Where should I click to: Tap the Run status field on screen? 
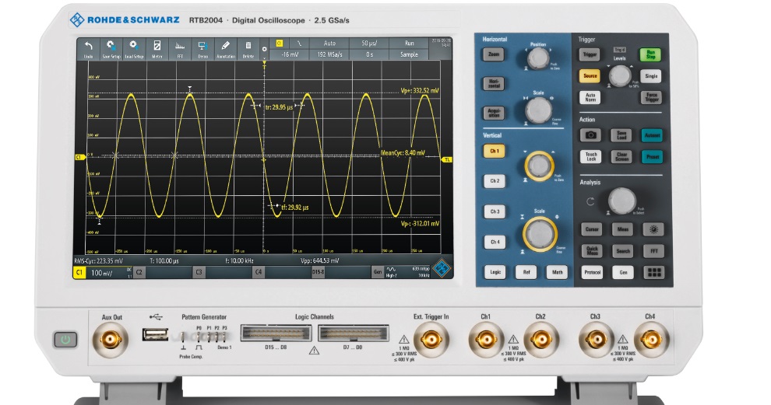click(409, 44)
